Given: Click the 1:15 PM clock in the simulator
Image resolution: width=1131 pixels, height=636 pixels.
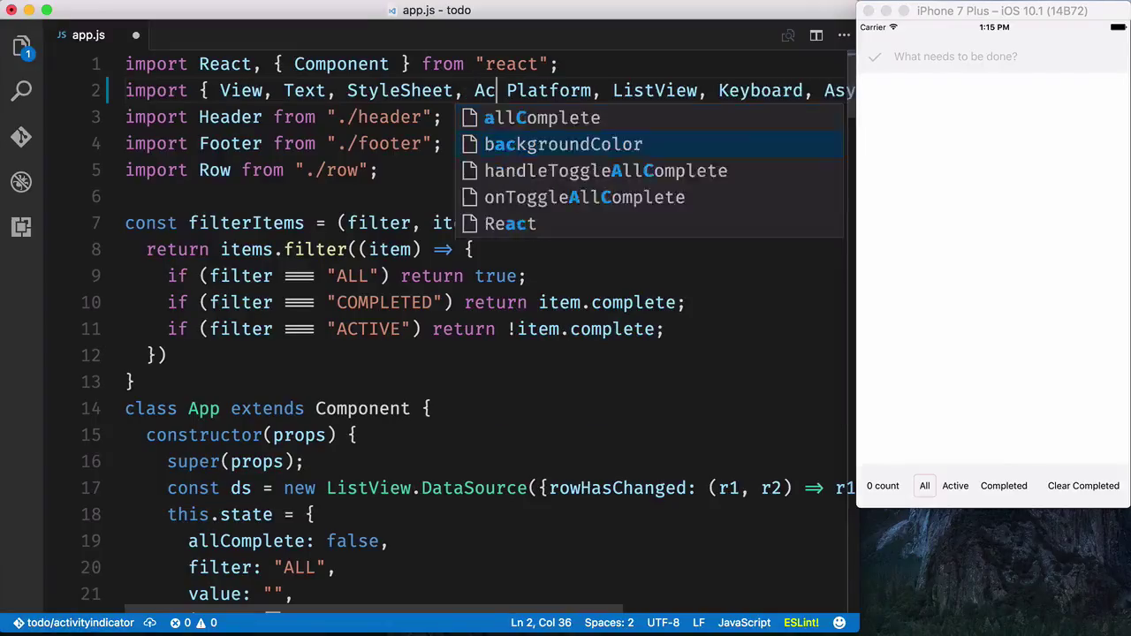Looking at the screenshot, I should 994,27.
